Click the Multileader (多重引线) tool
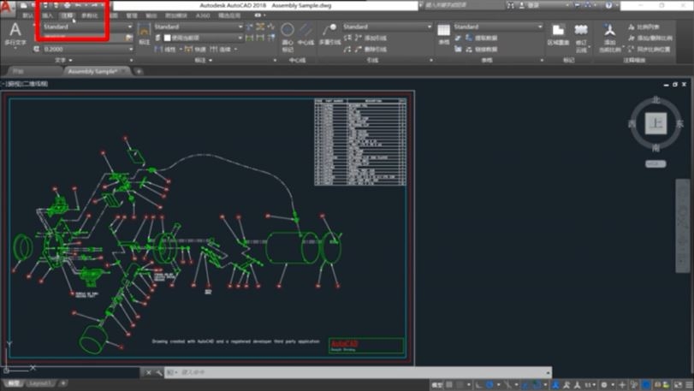 coord(329,34)
